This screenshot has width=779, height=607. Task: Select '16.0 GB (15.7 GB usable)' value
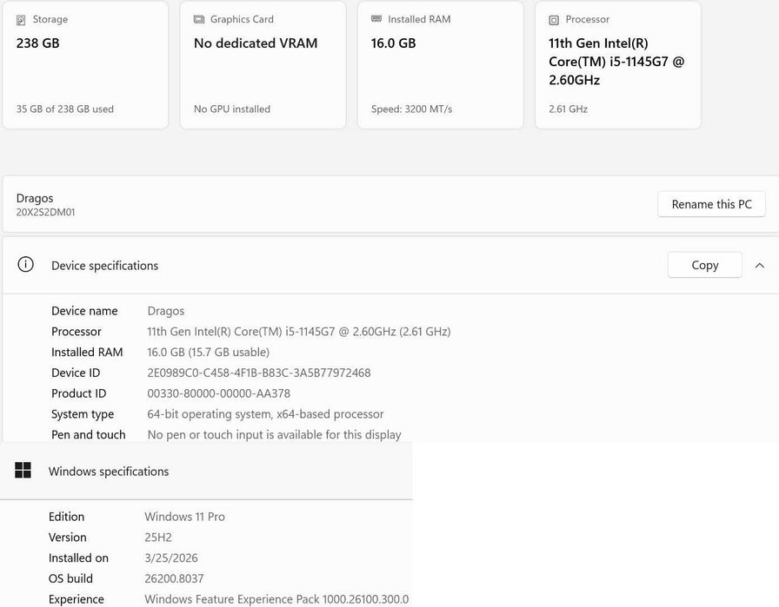pyautogui.click(x=208, y=353)
